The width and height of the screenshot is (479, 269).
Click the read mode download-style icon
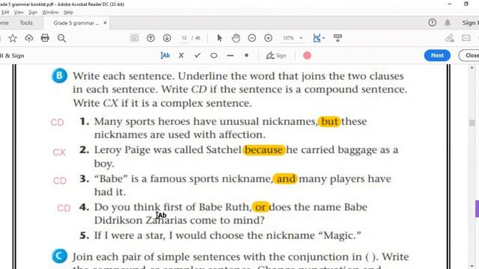(338, 38)
